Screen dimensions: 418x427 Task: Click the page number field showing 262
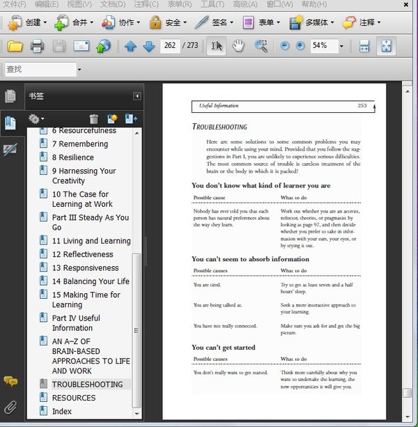coord(170,47)
